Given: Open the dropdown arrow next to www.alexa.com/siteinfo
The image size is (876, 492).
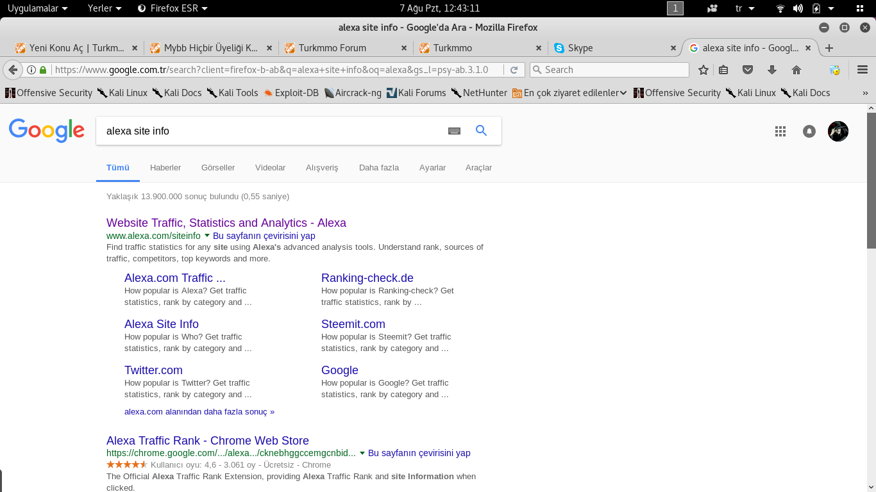Looking at the screenshot, I should (207, 236).
